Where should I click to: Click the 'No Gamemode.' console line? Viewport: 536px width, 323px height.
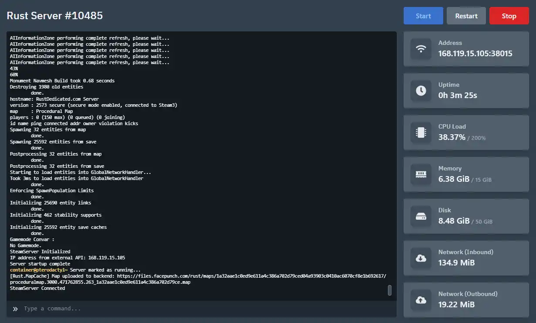[26, 245]
